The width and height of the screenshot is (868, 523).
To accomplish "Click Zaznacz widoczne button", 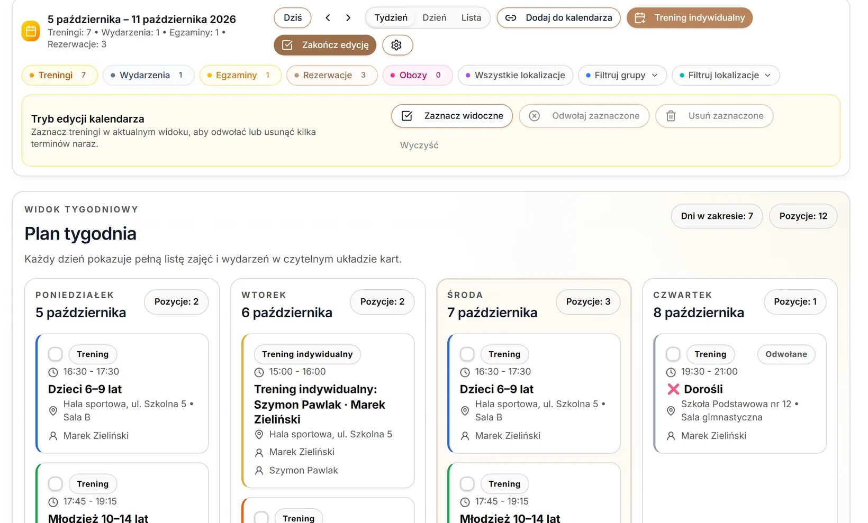I will [x=452, y=116].
